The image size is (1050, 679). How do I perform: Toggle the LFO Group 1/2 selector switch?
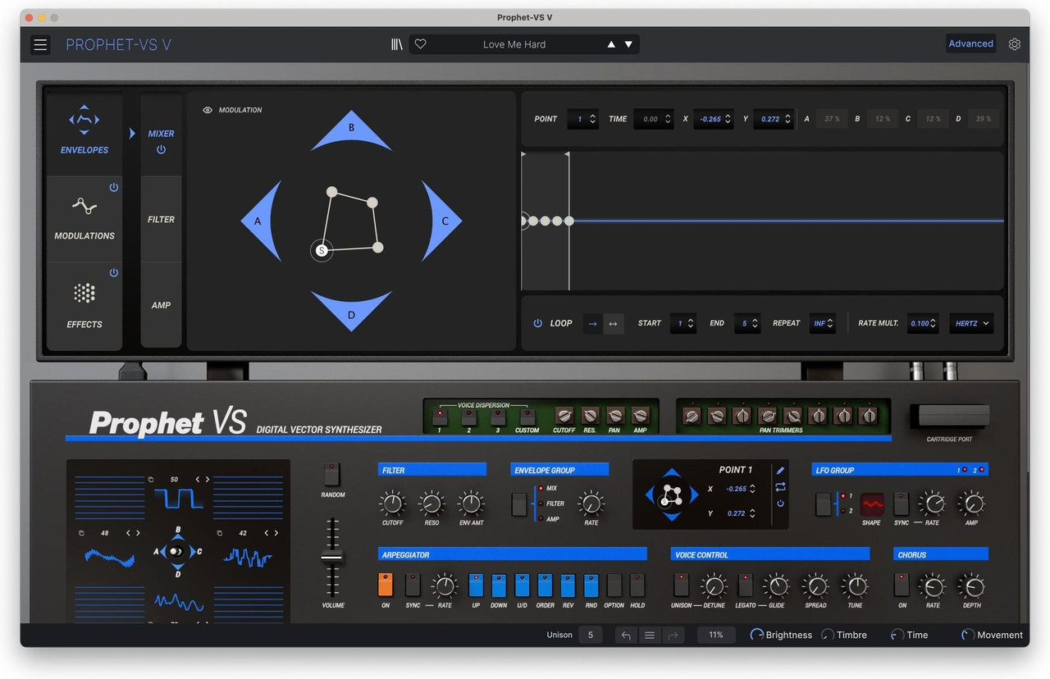(x=824, y=504)
